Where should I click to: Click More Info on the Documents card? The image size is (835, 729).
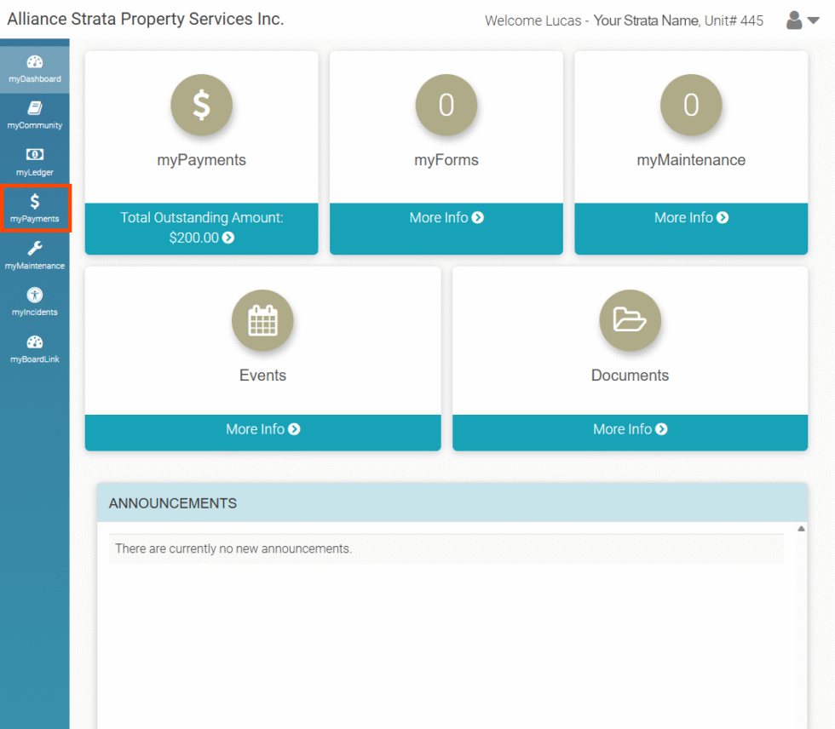click(x=630, y=428)
